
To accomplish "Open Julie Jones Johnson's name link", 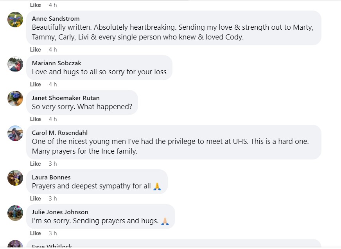I will point(60,212).
